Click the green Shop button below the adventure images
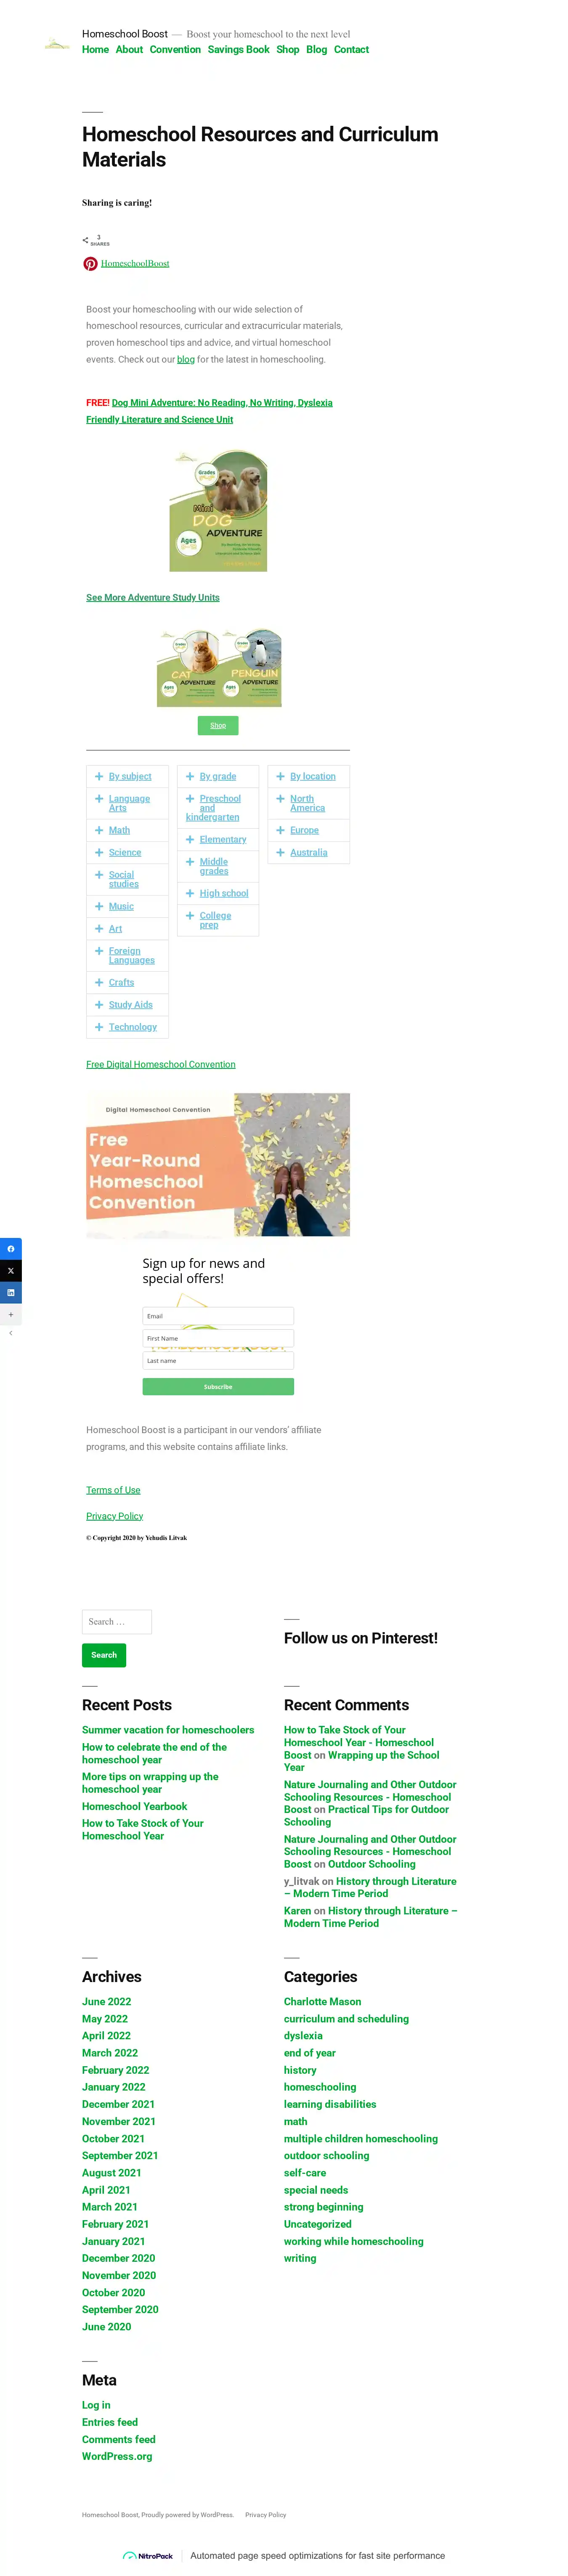This screenshot has height=2576, width=568. click(218, 726)
